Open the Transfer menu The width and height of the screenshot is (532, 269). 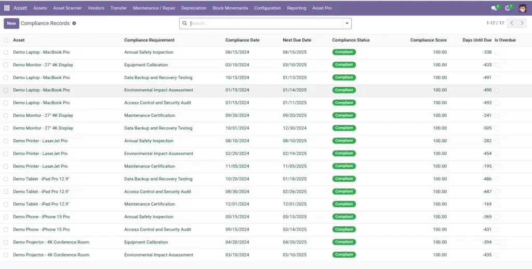tap(118, 8)
